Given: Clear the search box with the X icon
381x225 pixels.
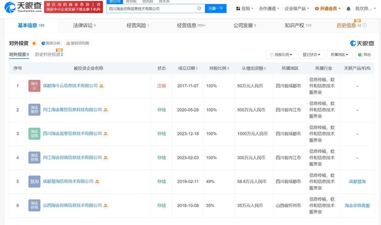Looking at the screenshot, I should (199, 8).
